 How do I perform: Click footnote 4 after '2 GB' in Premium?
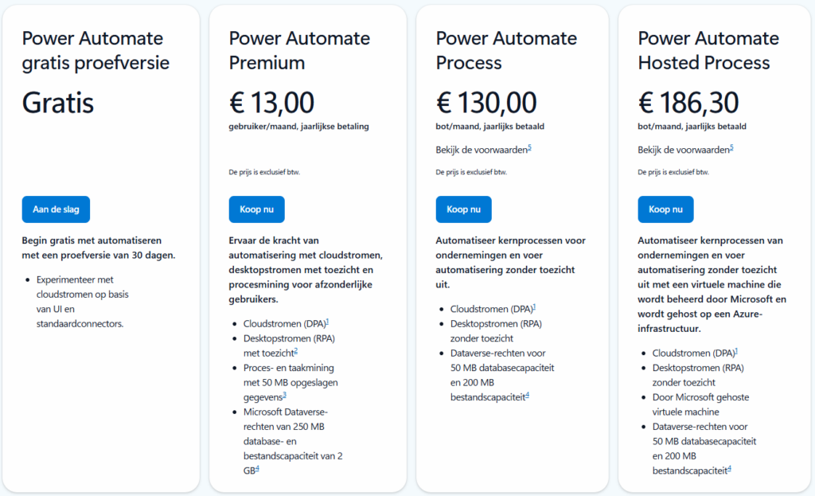point(257,468)
